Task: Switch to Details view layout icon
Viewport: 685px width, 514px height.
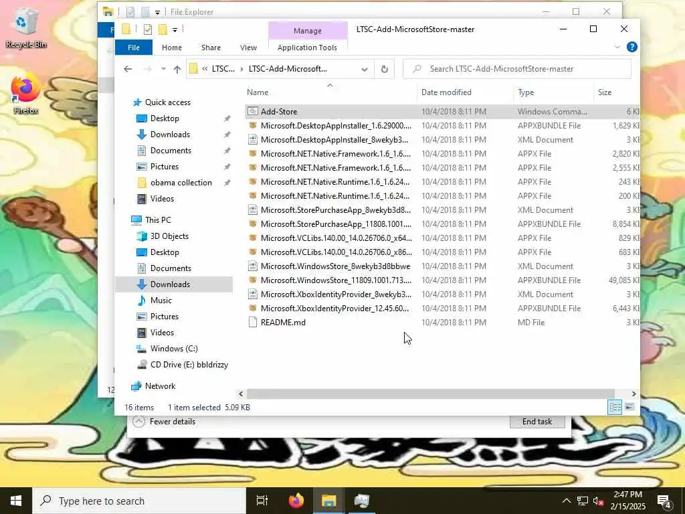Action: (x=615, y=408)
